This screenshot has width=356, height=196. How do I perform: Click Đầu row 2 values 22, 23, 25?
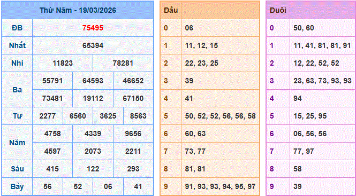(202, 63)
